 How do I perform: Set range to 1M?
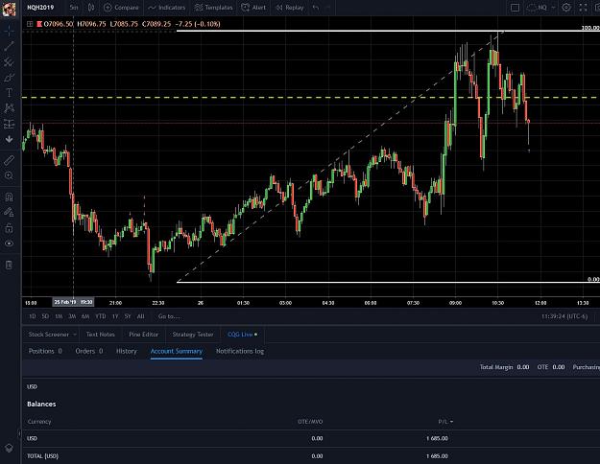click(59, 316)
